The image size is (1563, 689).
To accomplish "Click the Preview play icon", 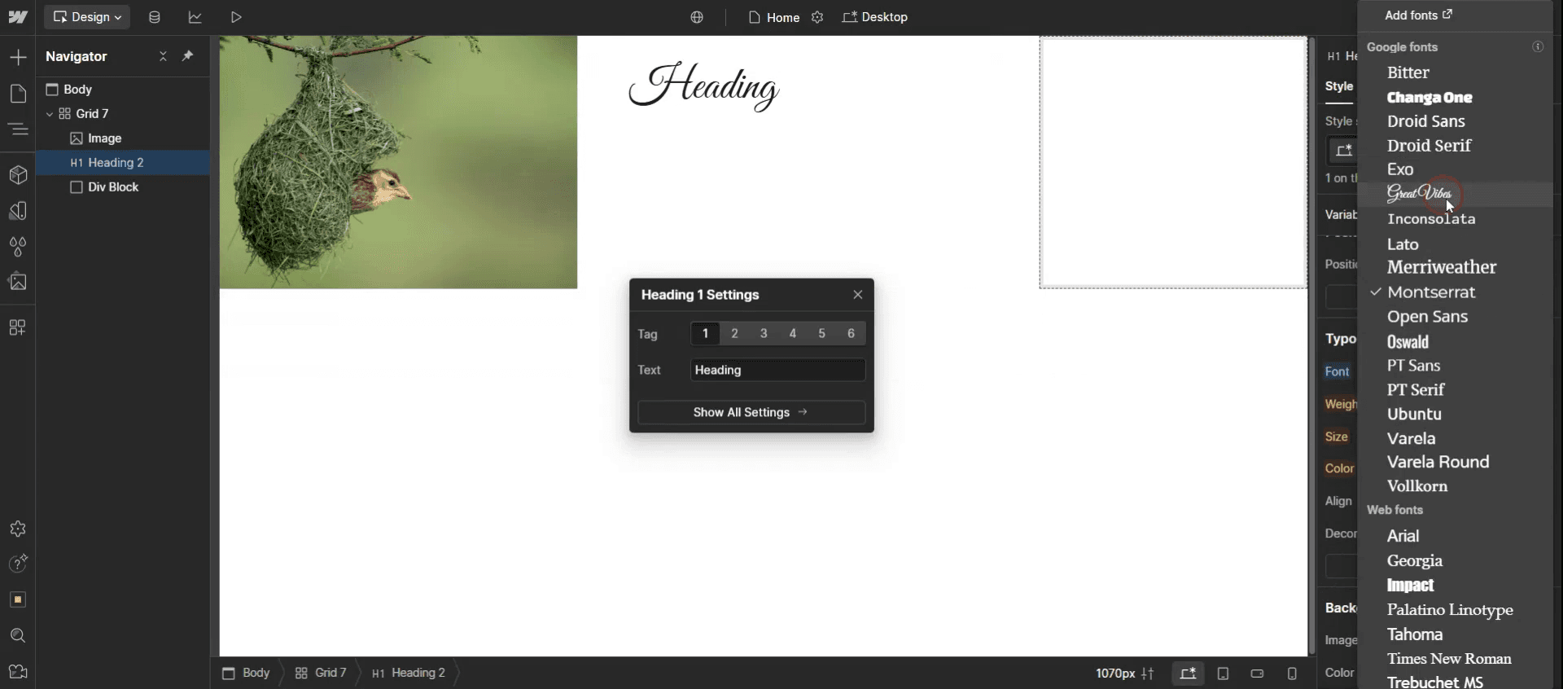I will pyautogui.click(x=236, y=17).
